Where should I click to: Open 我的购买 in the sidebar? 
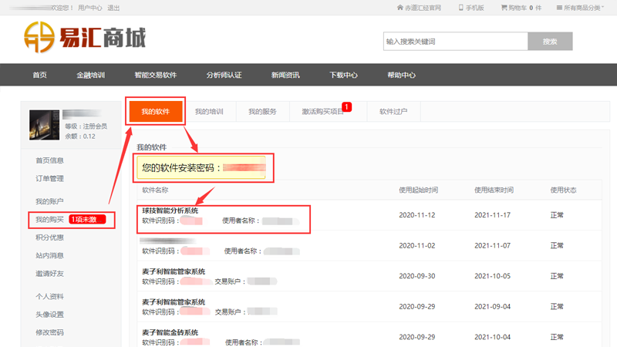pyautogui.click(x=49, y=219)
